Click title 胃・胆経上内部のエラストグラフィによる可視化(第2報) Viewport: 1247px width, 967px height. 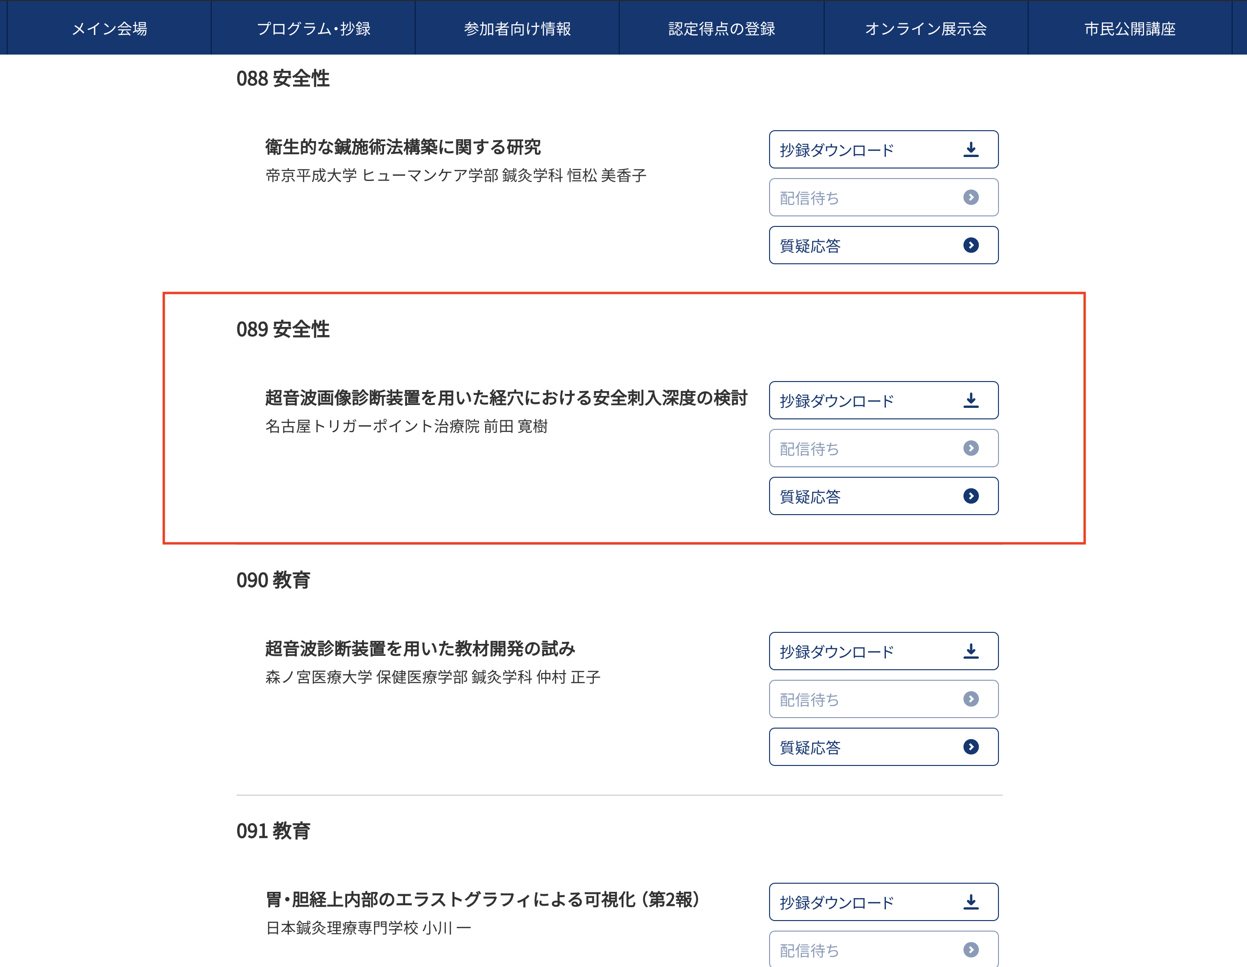483,900
